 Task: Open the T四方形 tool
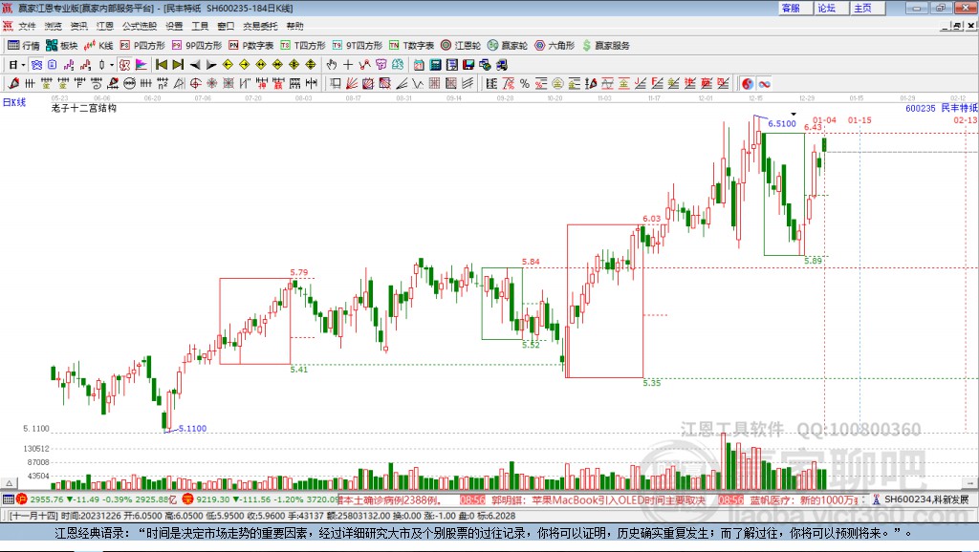(303, 46)
